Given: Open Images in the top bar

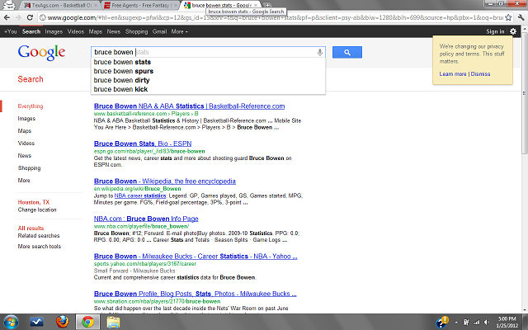Looking at the screenshot, I should (x=54, y=31).
